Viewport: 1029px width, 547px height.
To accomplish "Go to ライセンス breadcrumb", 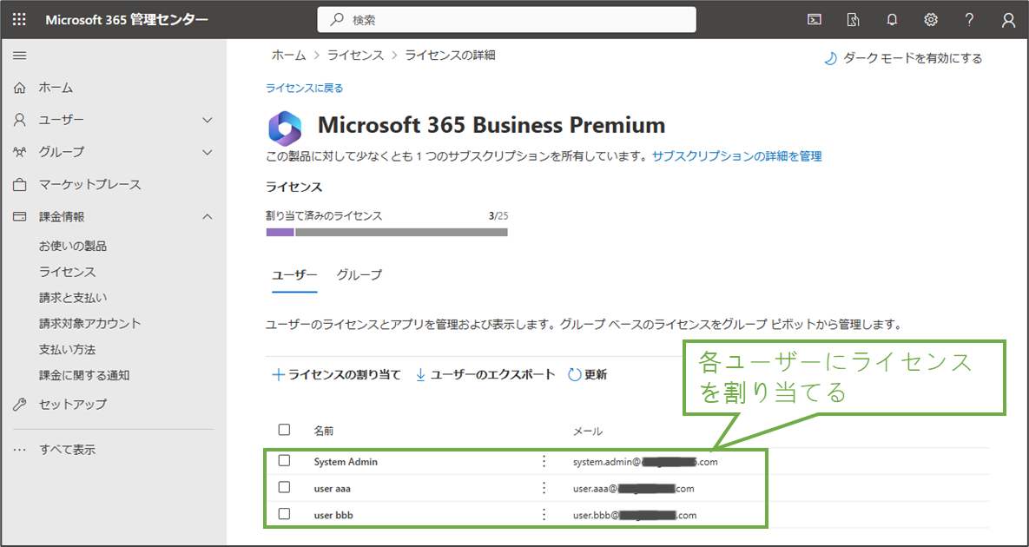I will click(355, 56).
